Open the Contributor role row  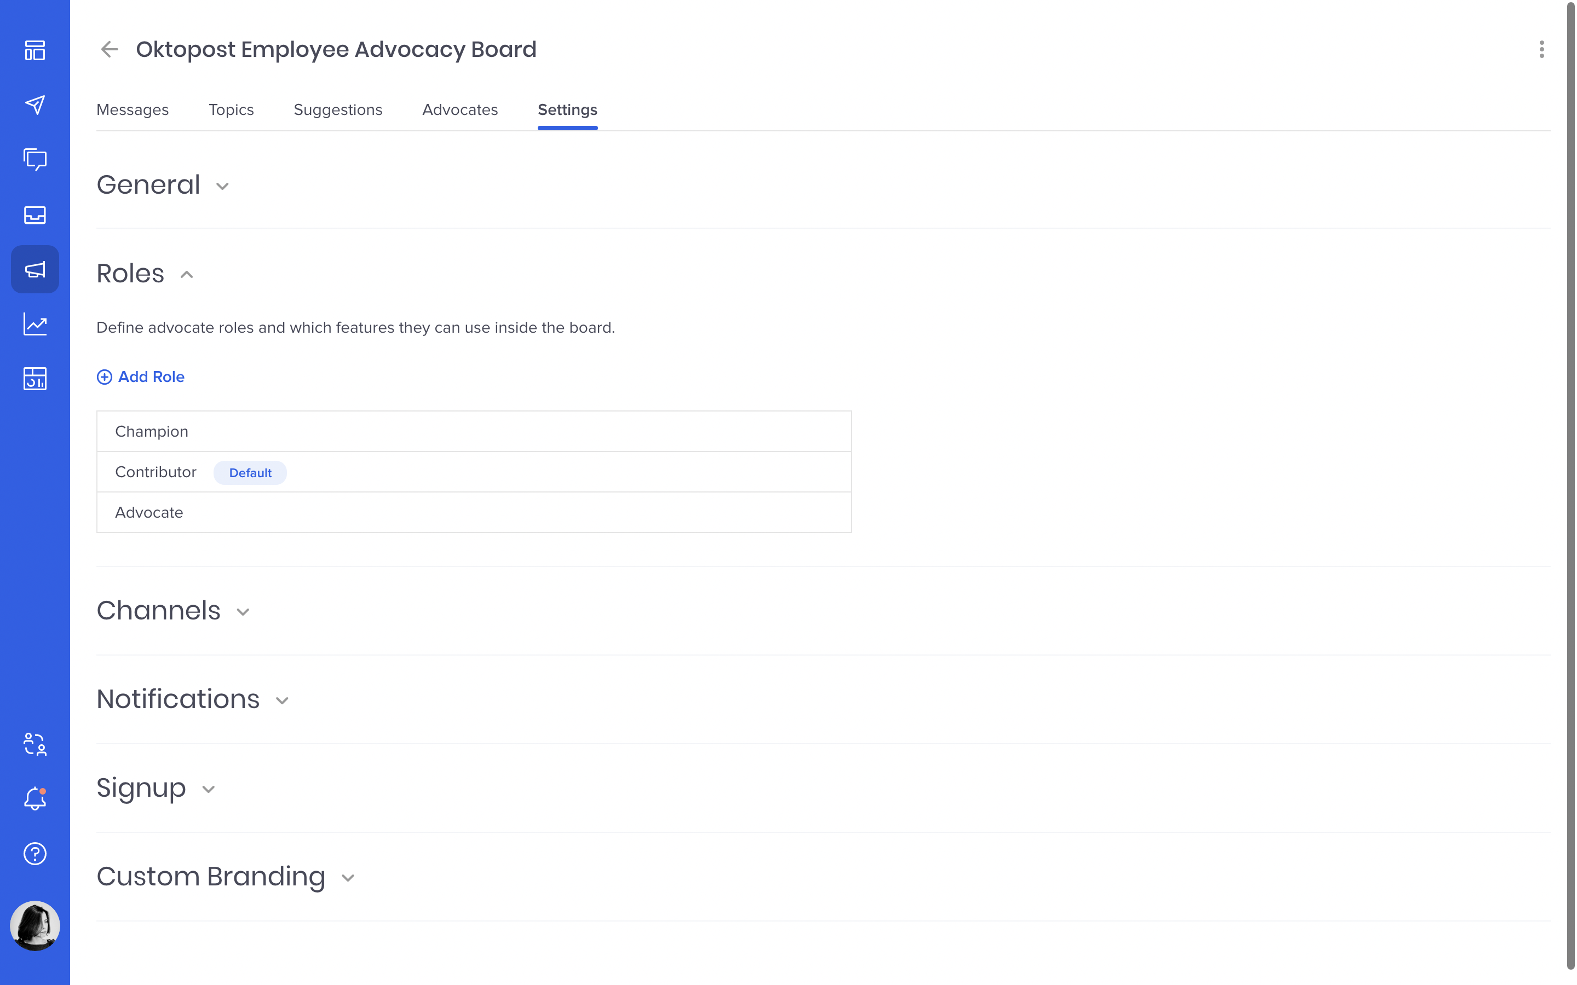474,472
